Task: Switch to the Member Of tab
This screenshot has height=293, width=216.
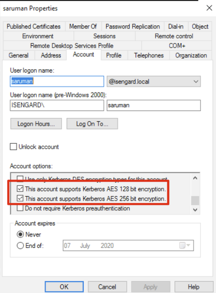Action: pos(83,27)
